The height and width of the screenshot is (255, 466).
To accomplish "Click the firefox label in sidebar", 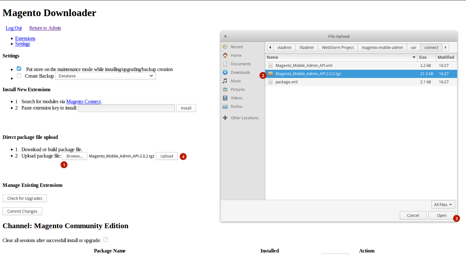I will (x=236, y=106).
